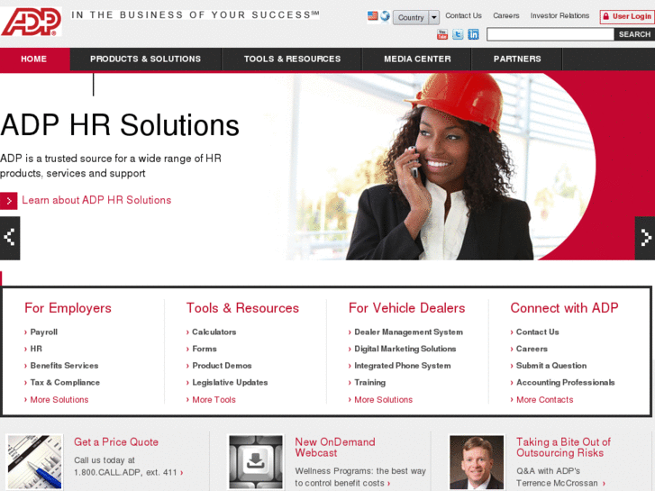Open Training under For Vehicle Dealers
This screenshot has width=655, height=491.
369,382
